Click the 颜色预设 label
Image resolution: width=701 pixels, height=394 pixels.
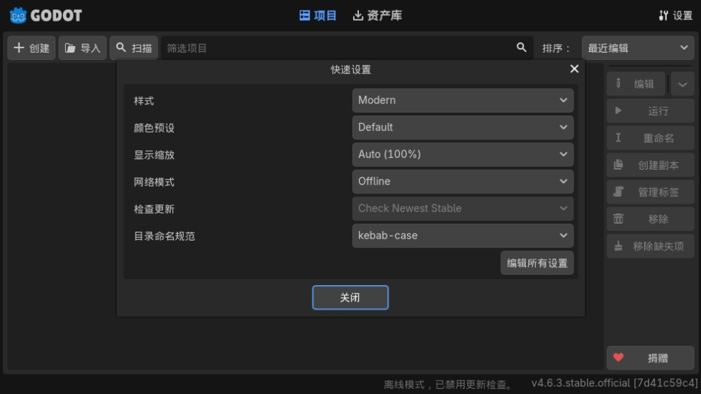[x=154, y=128]
